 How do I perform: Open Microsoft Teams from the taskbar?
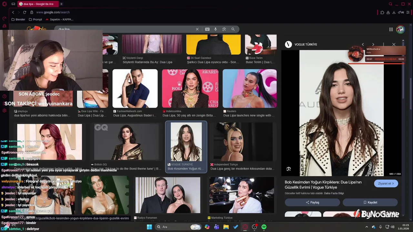(217, 227)
